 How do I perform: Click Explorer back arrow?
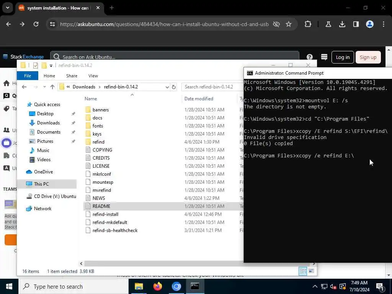(24, 87)
